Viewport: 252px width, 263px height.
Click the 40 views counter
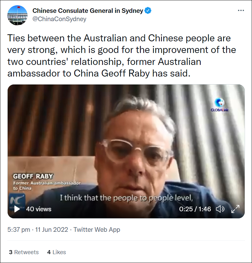pos(39,209)
